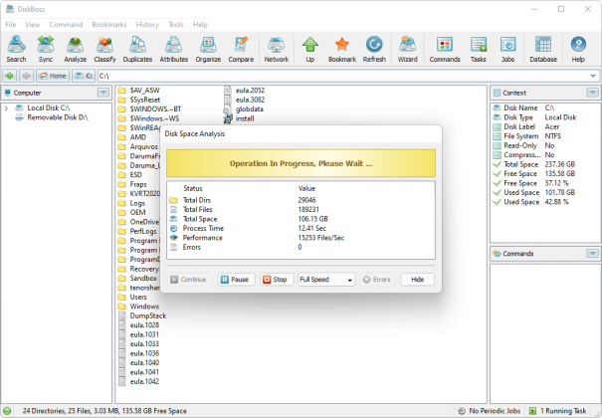The height and width of the screenshot is (418, 602).
Task: Open the History menu
Action: tap(147, 25)
